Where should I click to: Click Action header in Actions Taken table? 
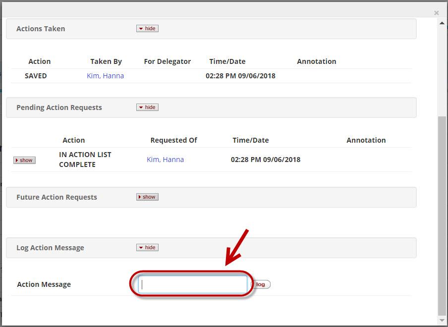pyautogui.click(x=40, y=61)
